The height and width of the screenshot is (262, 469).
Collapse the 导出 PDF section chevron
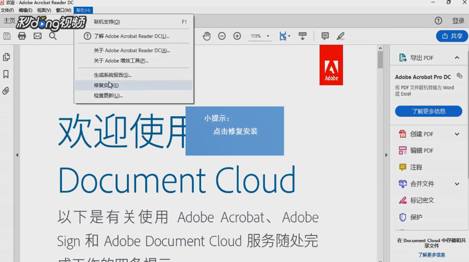point(457,58)
